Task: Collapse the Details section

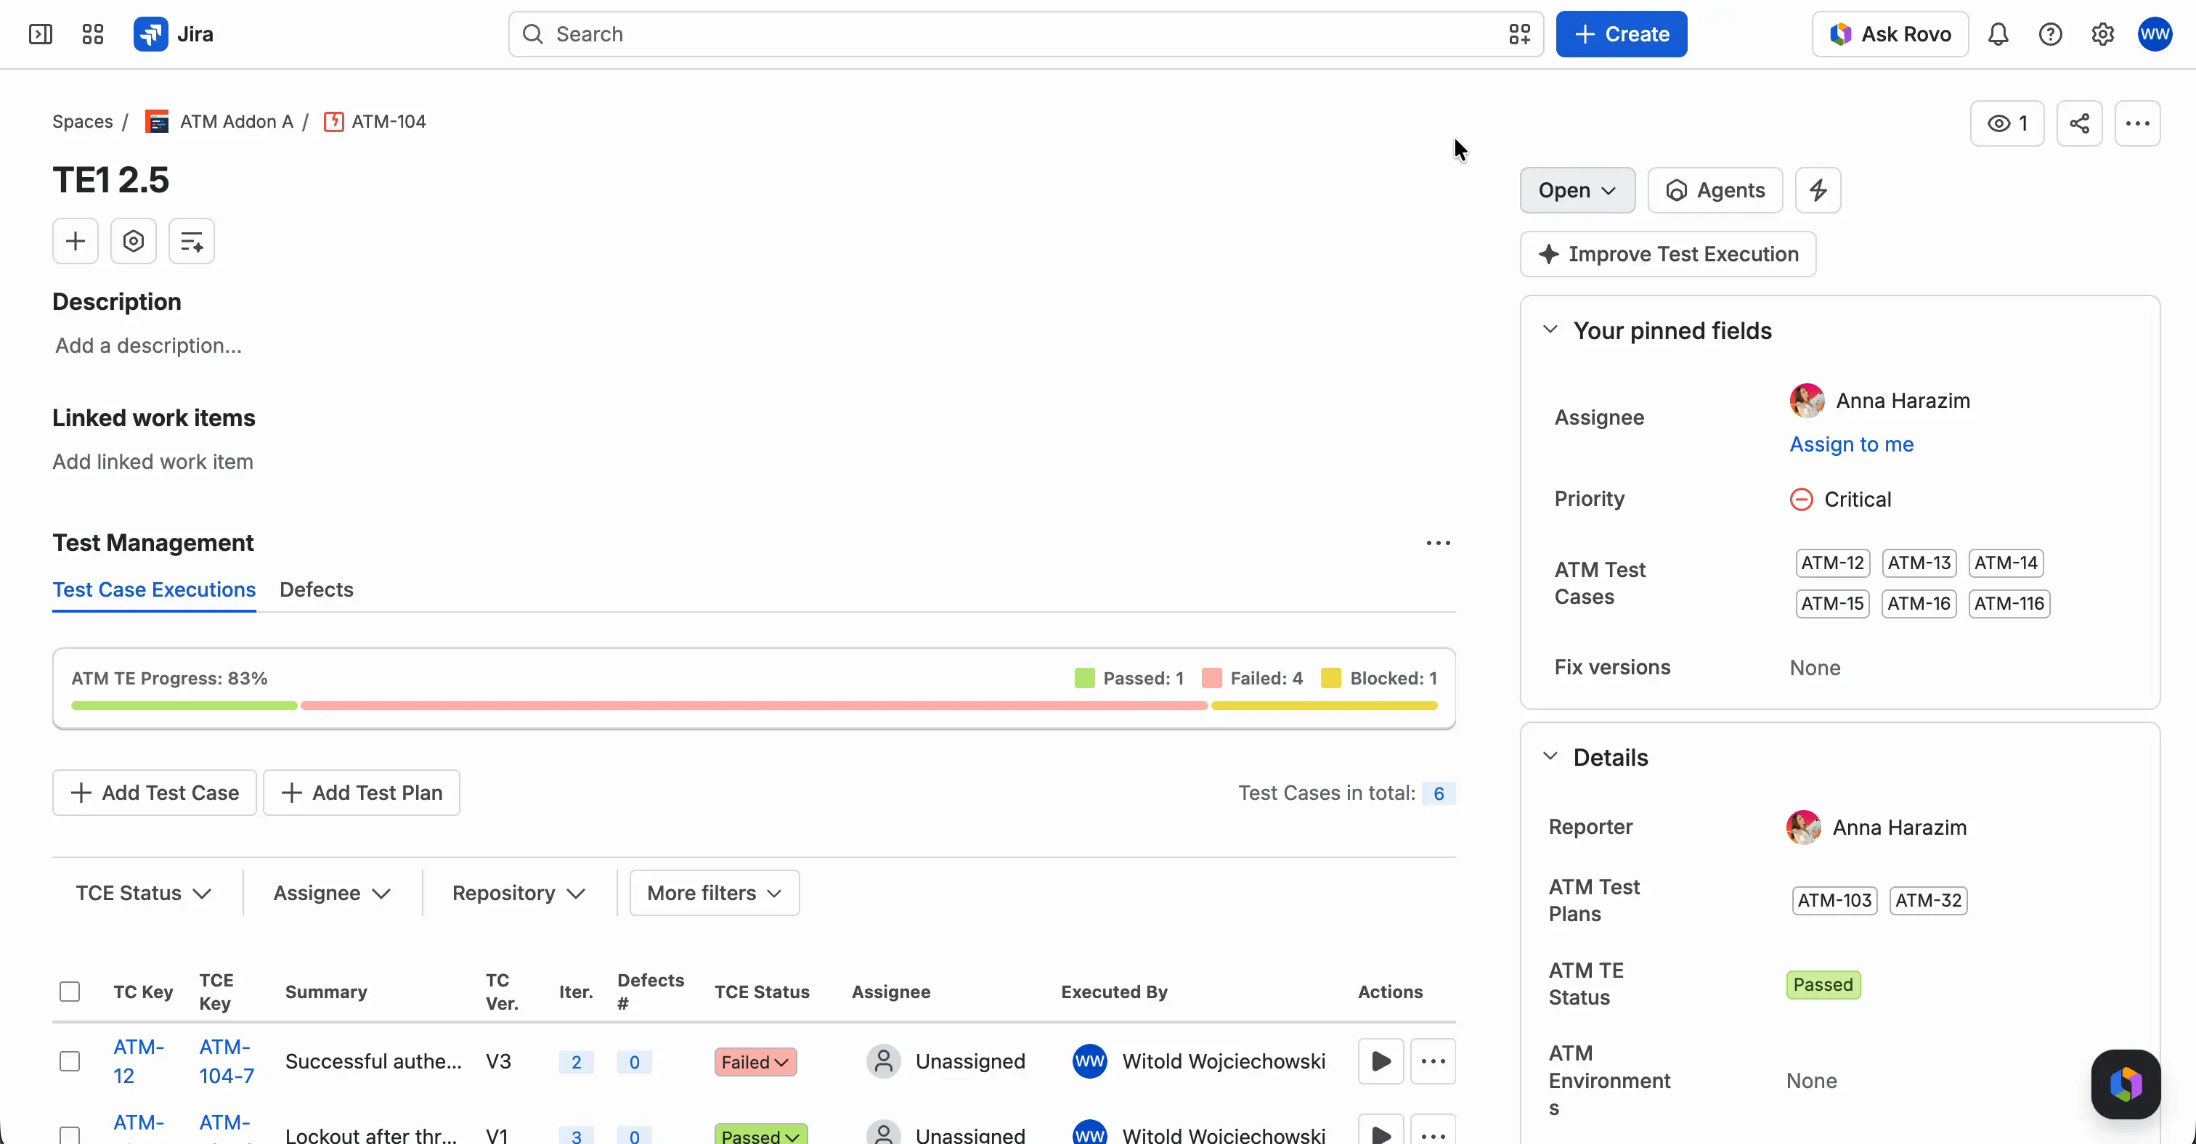Action: (1550, 756)
